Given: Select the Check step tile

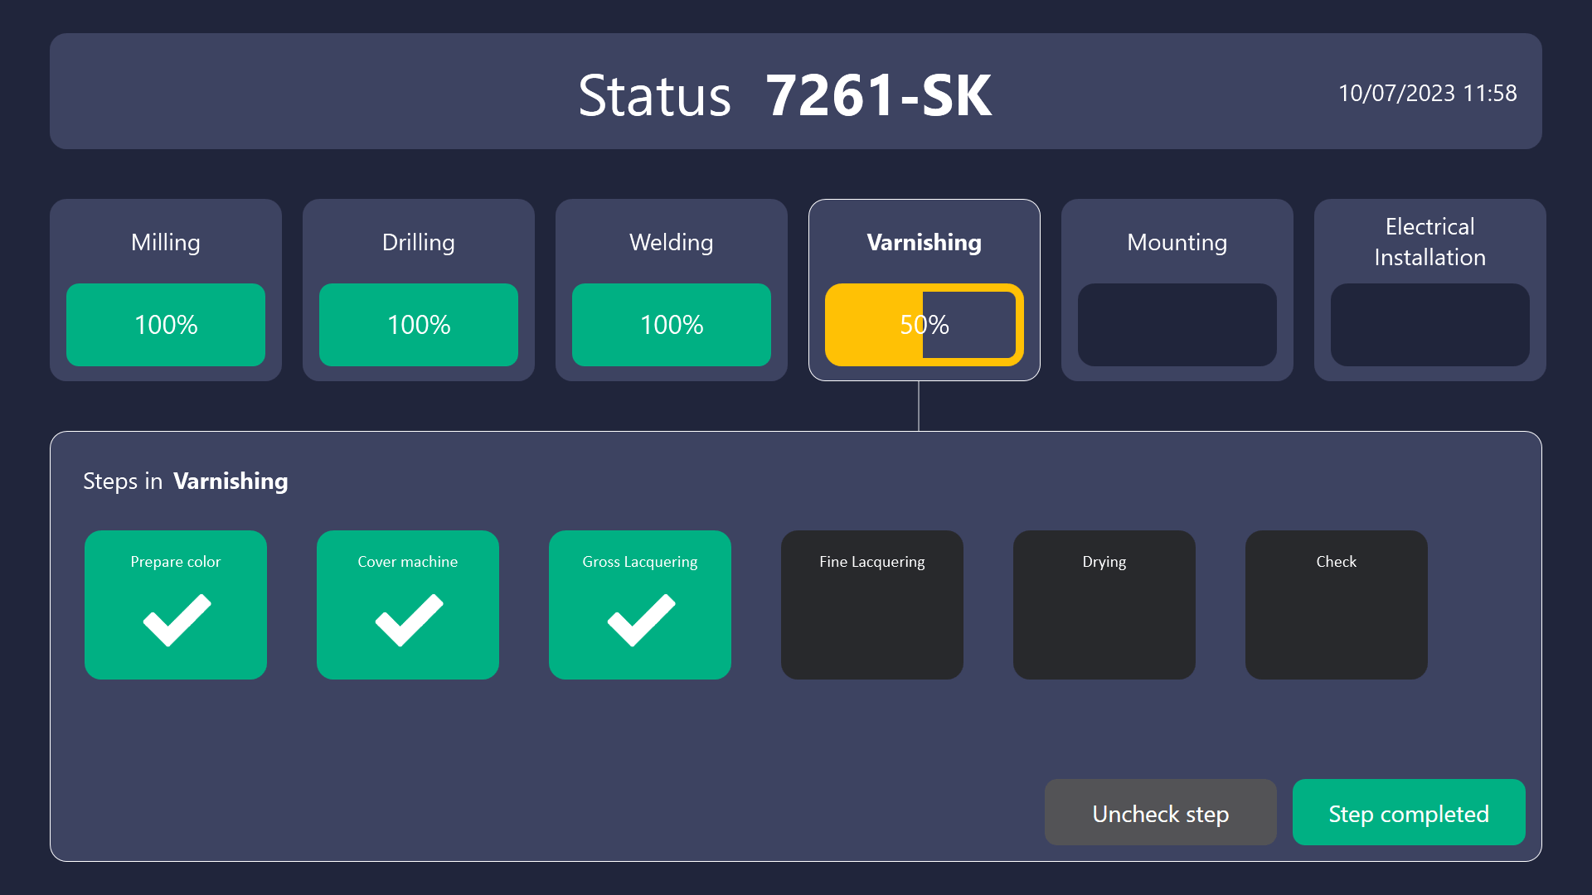Looking at the screenshot, I should [1336, 605].
